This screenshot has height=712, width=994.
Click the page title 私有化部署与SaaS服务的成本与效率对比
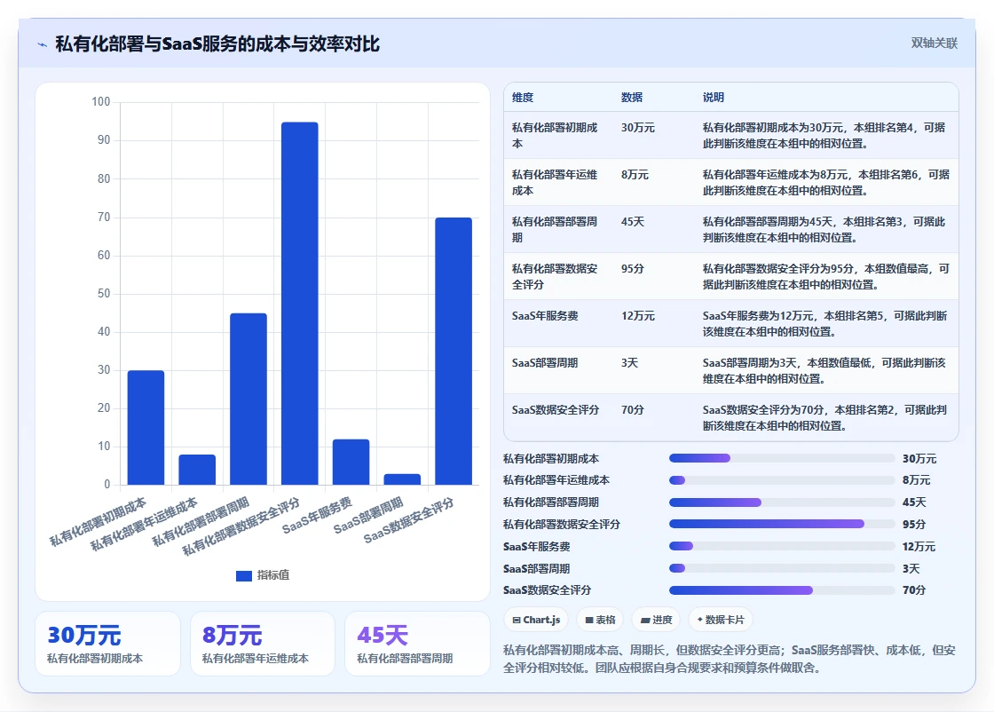[217, 44]
